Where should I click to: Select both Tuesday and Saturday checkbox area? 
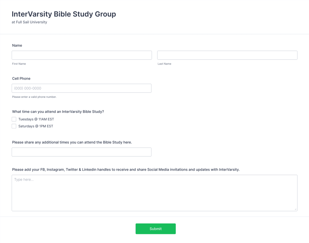point(14,123)
